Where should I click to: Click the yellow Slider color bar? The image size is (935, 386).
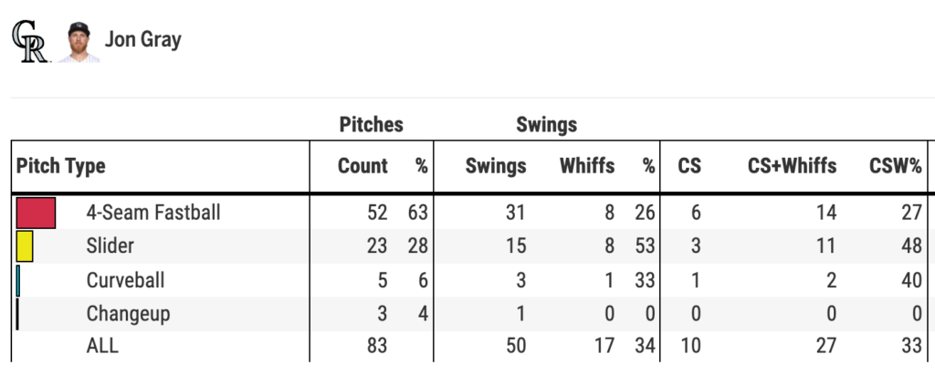tap(25, 246)
